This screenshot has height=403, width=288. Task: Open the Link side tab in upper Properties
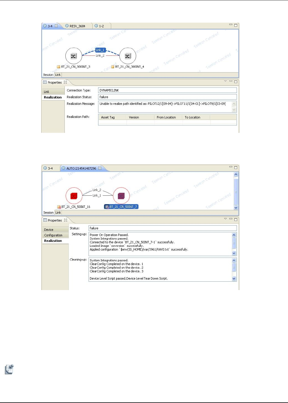point(53,92)
